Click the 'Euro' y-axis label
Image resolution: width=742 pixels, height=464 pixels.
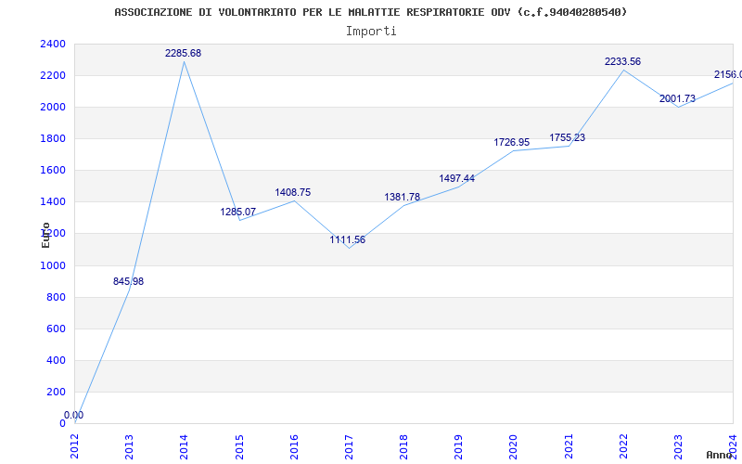pos(45,236)
